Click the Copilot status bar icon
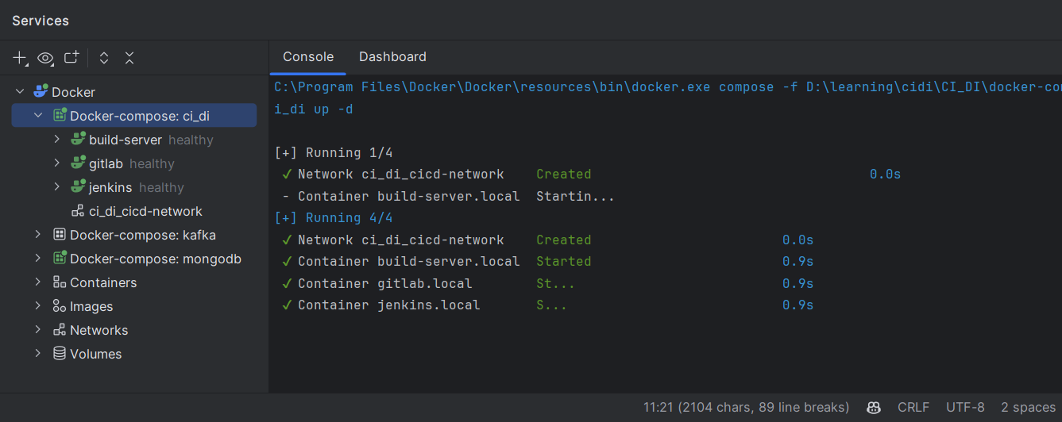The width and height of the screenshot is (1062, 422). coord(874,407)
